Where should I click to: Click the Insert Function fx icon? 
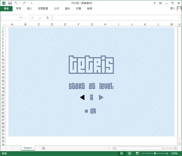47,18
